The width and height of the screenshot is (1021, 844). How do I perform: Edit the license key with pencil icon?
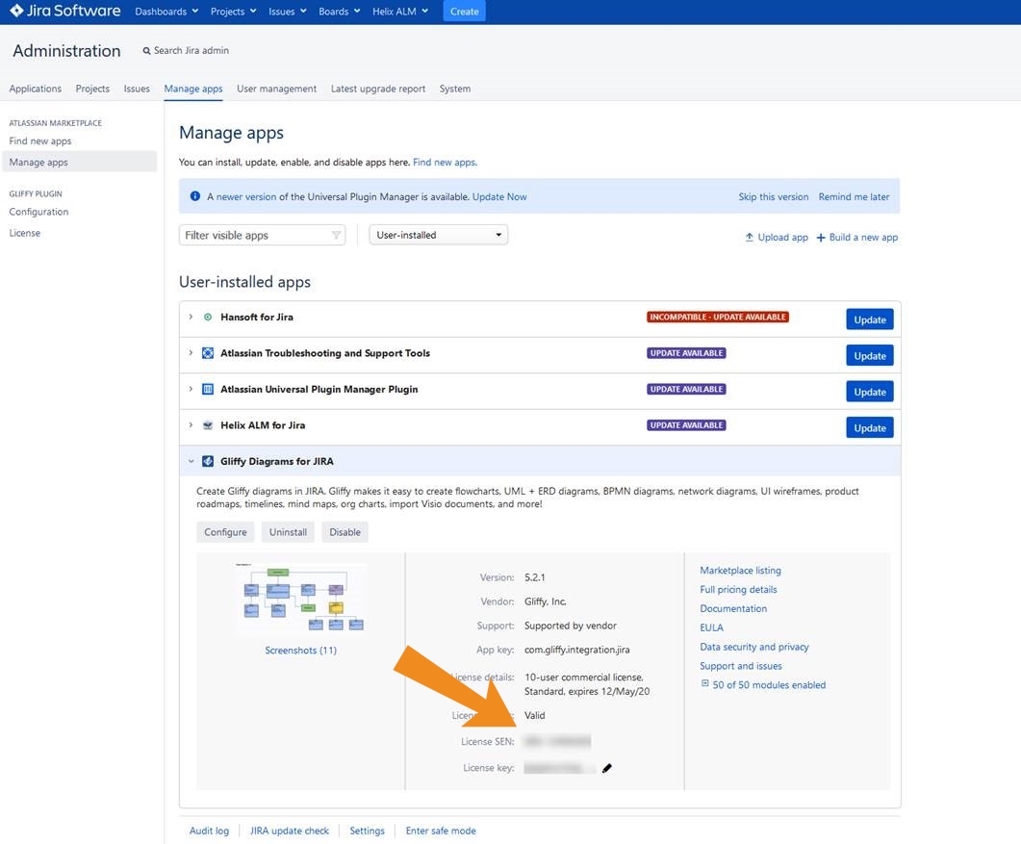point(607,769)
